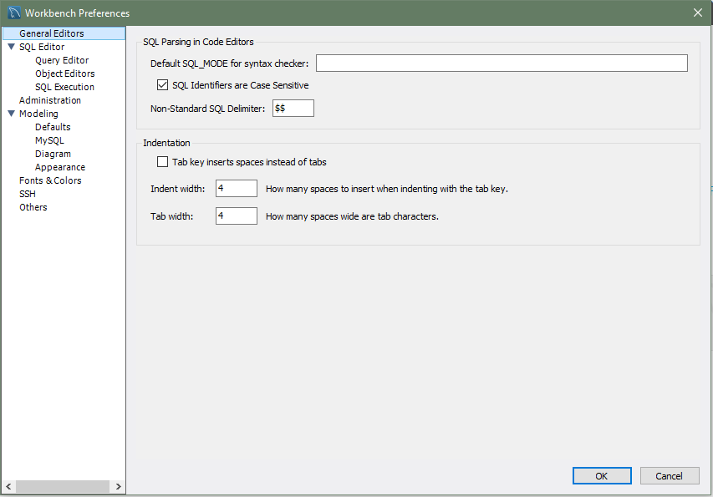Focus the Non-Standard SQL Delimiter field
The image size is (713, 497).
[x=293, y=109]
